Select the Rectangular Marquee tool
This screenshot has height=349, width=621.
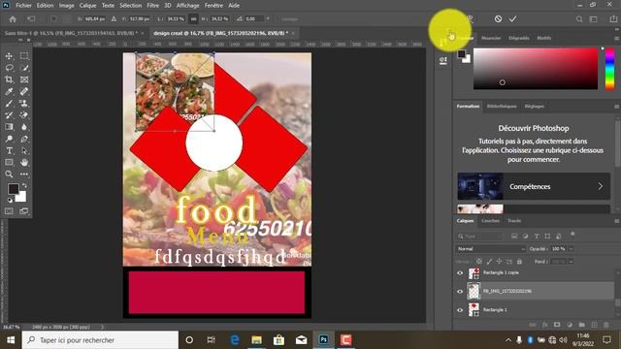coord(24,56)
